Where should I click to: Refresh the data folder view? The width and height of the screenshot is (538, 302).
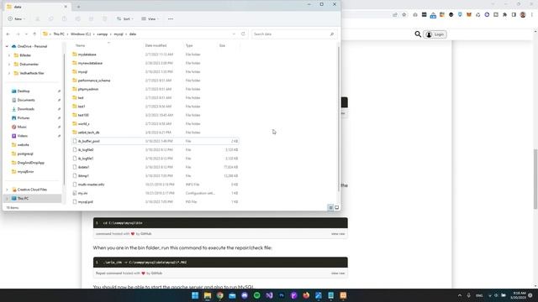(x=243, y=34)
